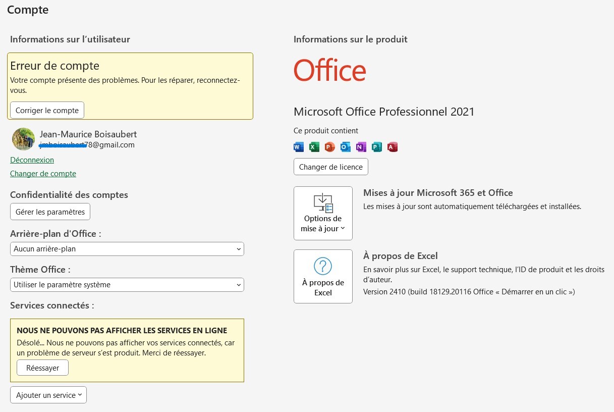Click Gérer les paramètres under Confidentialité des comptes
Screen dimensions: 614x412
(x=50, y=212)
